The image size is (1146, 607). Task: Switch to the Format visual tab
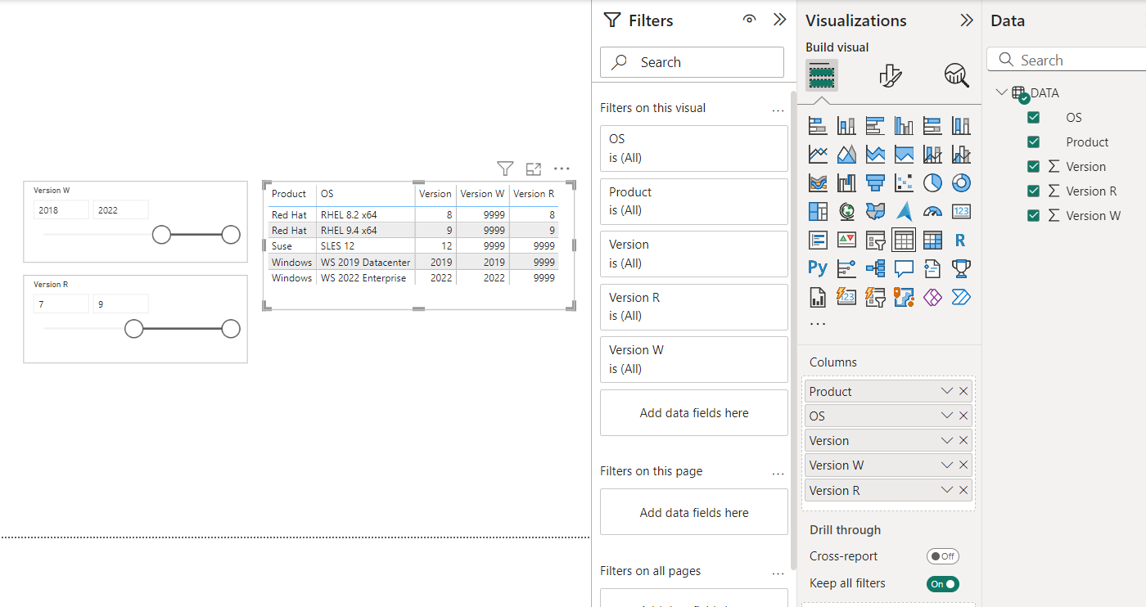point(890,76)
